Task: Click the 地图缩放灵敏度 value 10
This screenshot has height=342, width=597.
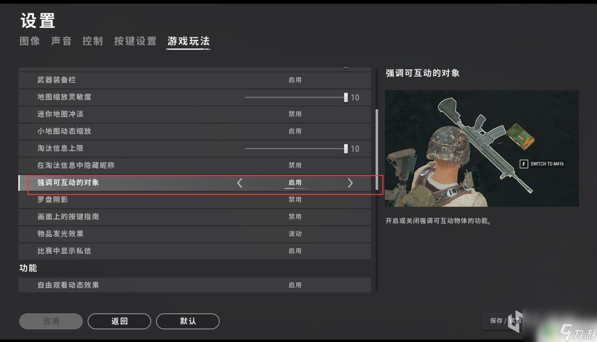Action: tap(355, 98)
